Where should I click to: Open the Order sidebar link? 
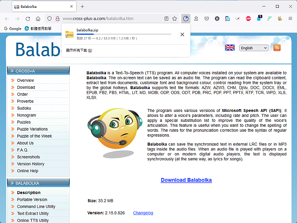coord(22,94)
